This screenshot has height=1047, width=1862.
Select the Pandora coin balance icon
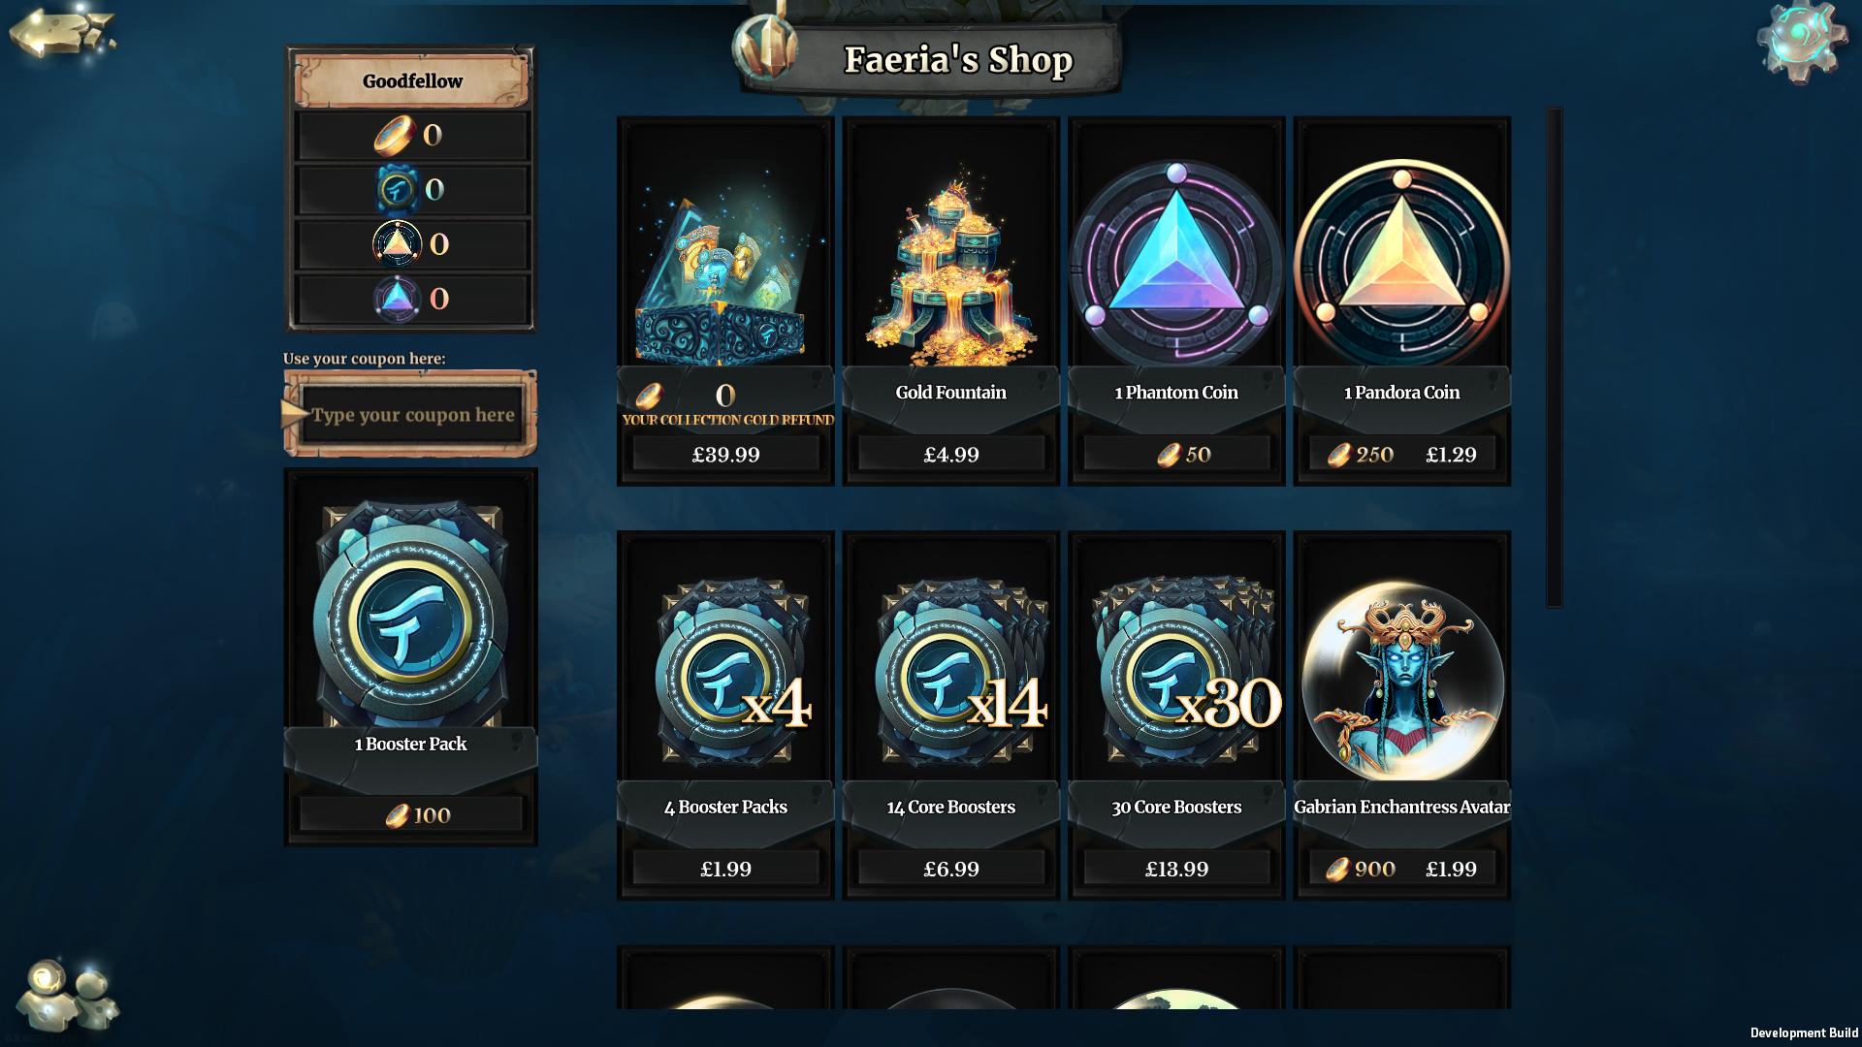pyautogui.click(x=397, y=244)
